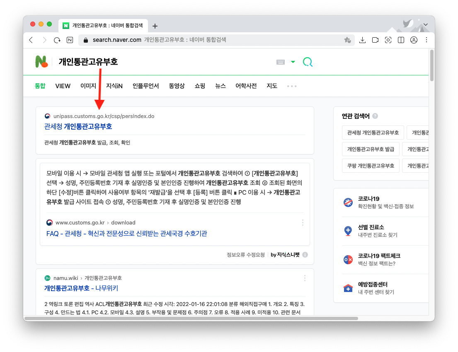Screen dimensions: 458x352
Task: Open a new tab with plus button
Action: pyautogui.click(x=155, y=26)
